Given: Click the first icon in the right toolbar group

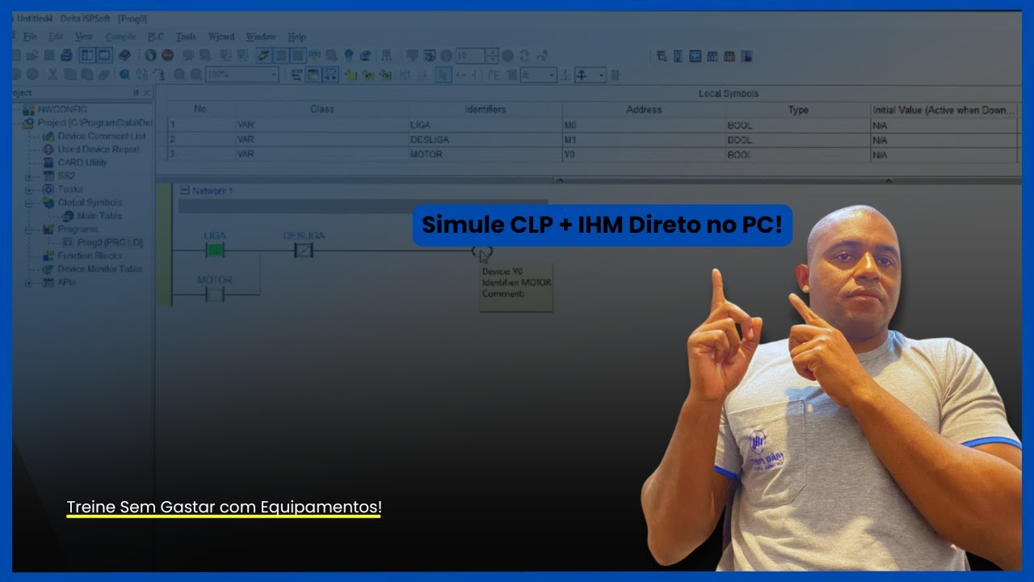Looking at the screenshot, I should pos(662,56).
